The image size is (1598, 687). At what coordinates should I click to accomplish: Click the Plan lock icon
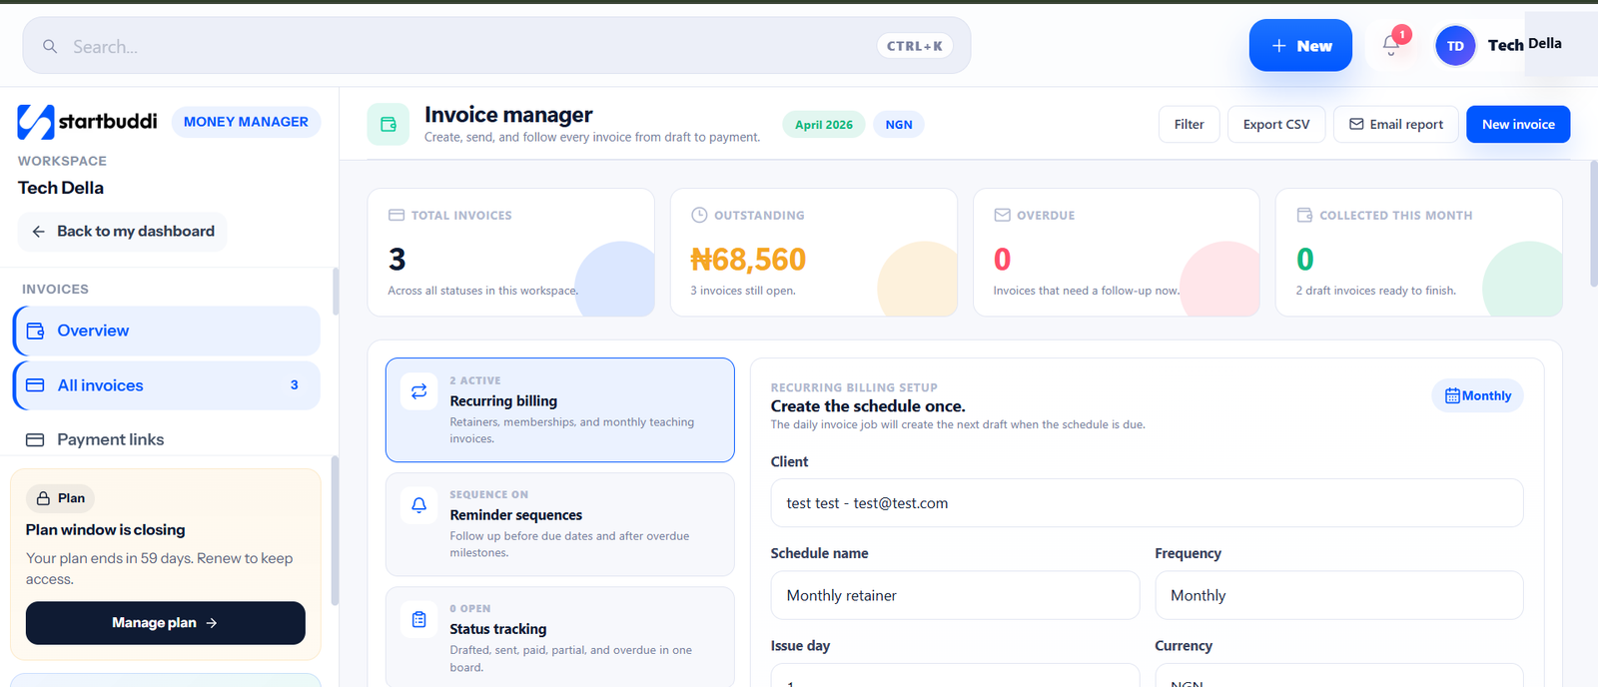[44, 498]
